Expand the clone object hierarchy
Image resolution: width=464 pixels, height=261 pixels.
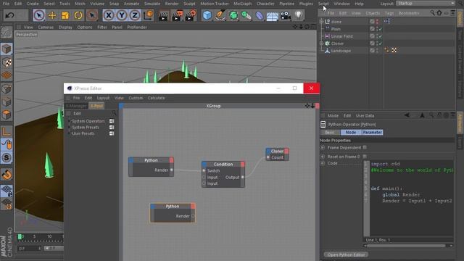pyautogui.click(x=321, y=21)
